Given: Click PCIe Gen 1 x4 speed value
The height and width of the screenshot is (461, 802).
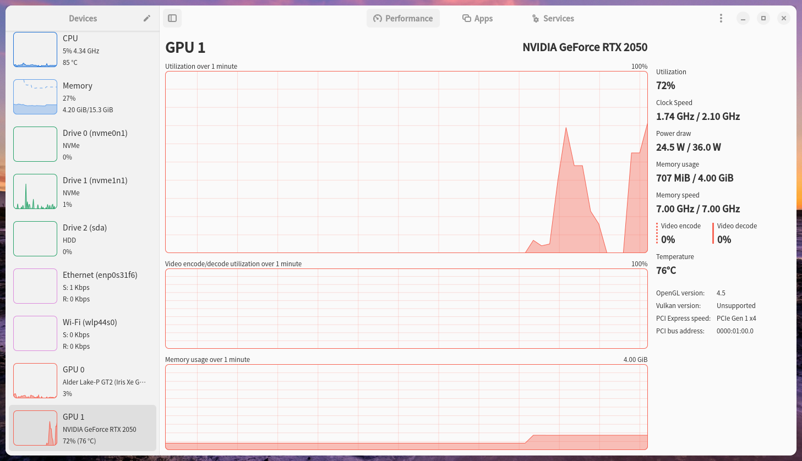Looking at the screenshot, I should (x=736, y=319).
